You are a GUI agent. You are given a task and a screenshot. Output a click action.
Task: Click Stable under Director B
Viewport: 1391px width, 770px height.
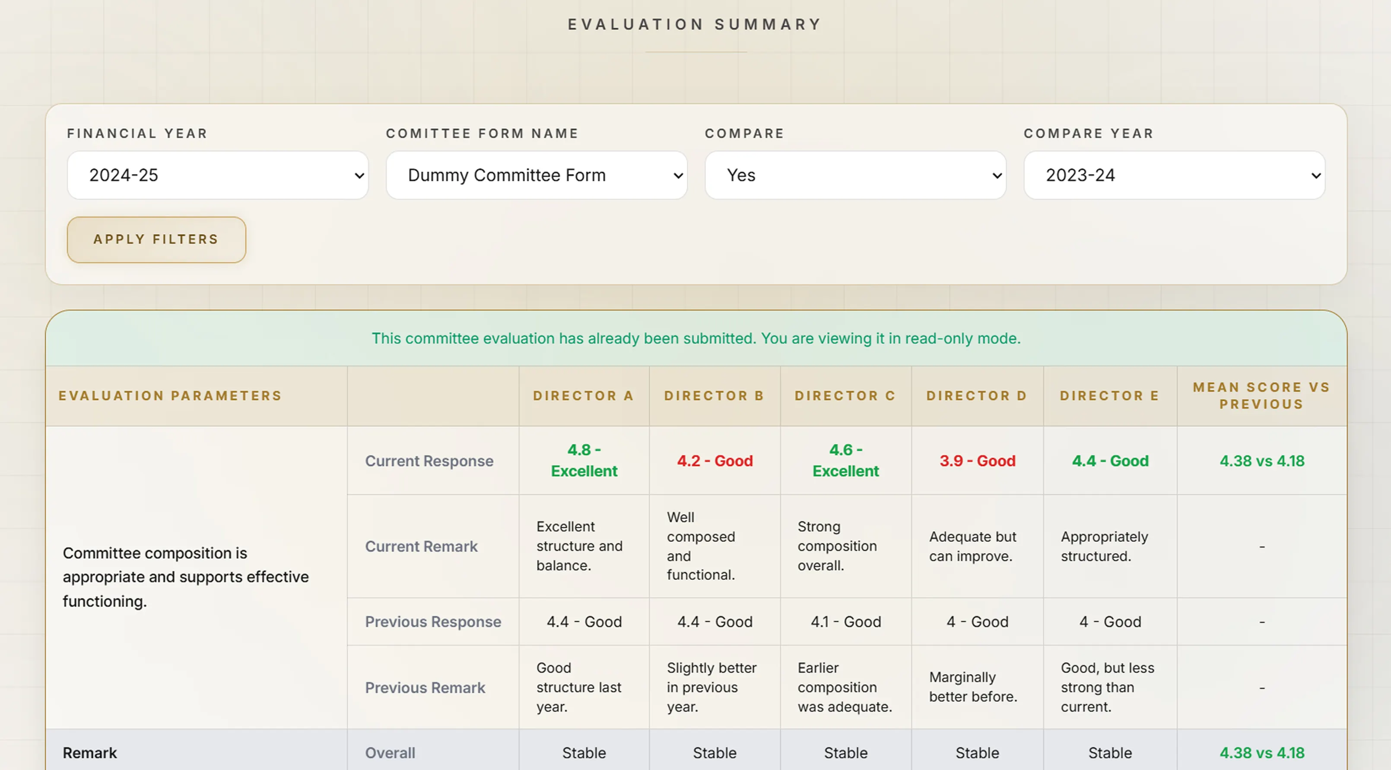pyautogui.click(x=715, y=753)
